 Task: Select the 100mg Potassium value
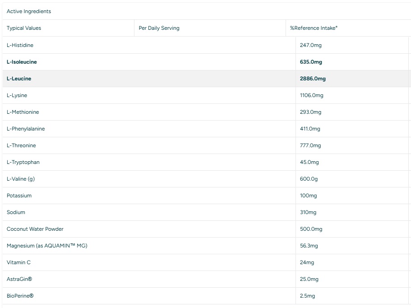tap(309, 196)
